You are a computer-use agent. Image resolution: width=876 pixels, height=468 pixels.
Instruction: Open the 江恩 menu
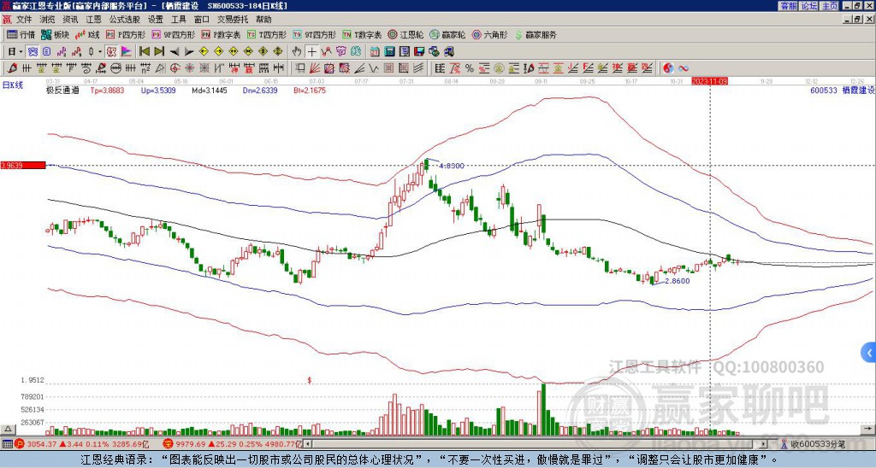click(x=93, y=20)
